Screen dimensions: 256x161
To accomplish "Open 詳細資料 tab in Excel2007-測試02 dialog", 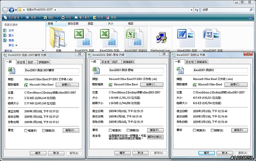I will pos(202,62).
